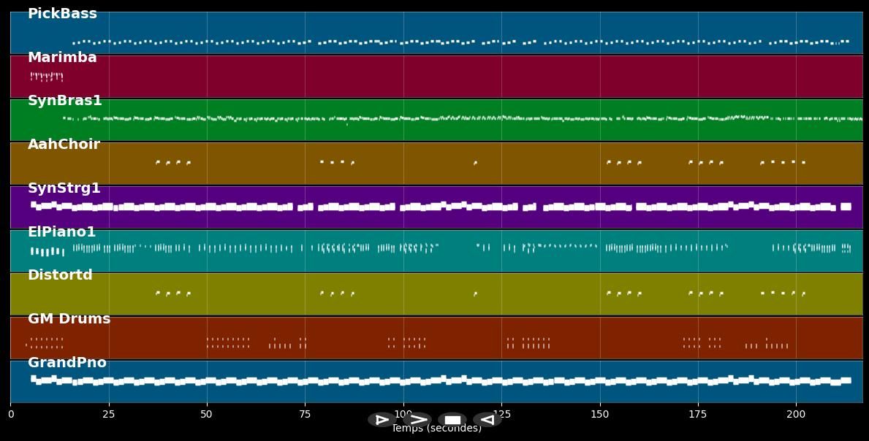Click the 200 seconds timeline tick
Viewport: 869px width, 441px height.
click(795, 415)
